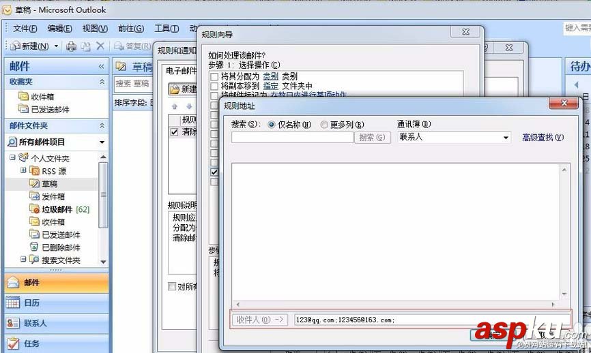Select the 垃圾邮件 [62] folder
The image size is (591, 353).
coord(59,209)
